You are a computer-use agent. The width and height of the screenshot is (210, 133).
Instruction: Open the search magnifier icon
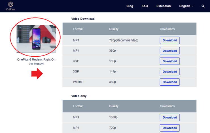pyautogui.click(x=203, y=6)
